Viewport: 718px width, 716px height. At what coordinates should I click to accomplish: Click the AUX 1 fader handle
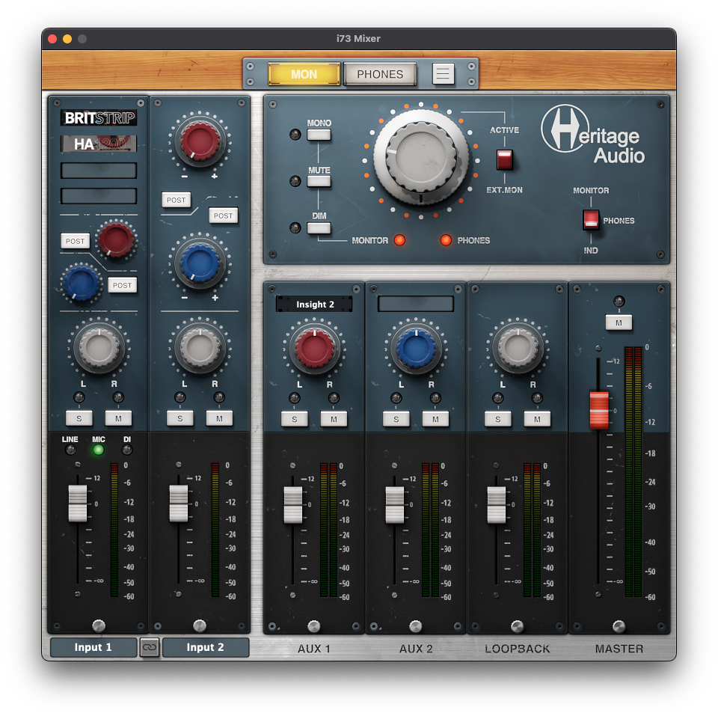click(x=293, y=505)
